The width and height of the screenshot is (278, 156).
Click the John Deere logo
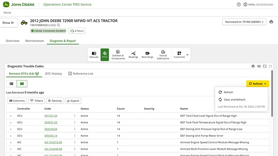click(19, 4)
